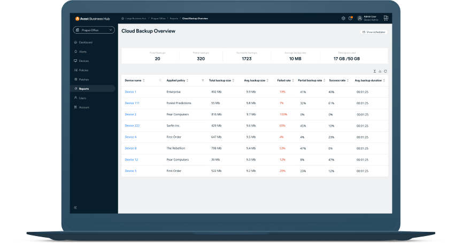The height and width of the screenshot is (243, 462).
Task: Open Policies in the sidebar
Action: [x=83, y=70]
